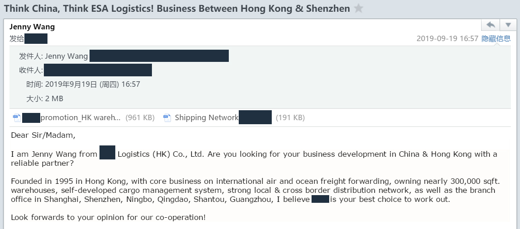Screen dimensions: 520x229
Task: Click the 隐藏信息 link to hide details
Action: (x=496, y=39)
